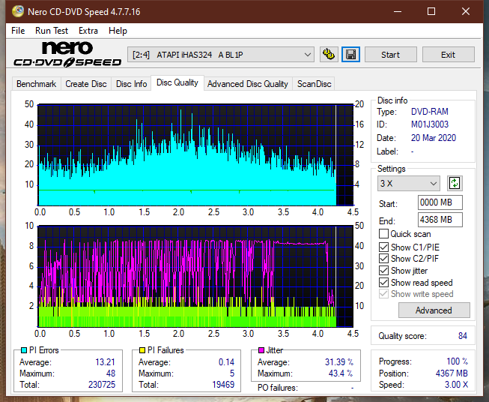The height and width of the screenshot is (402, 489).
Task: Click the Advanced settings button
Action: point(434,310)
